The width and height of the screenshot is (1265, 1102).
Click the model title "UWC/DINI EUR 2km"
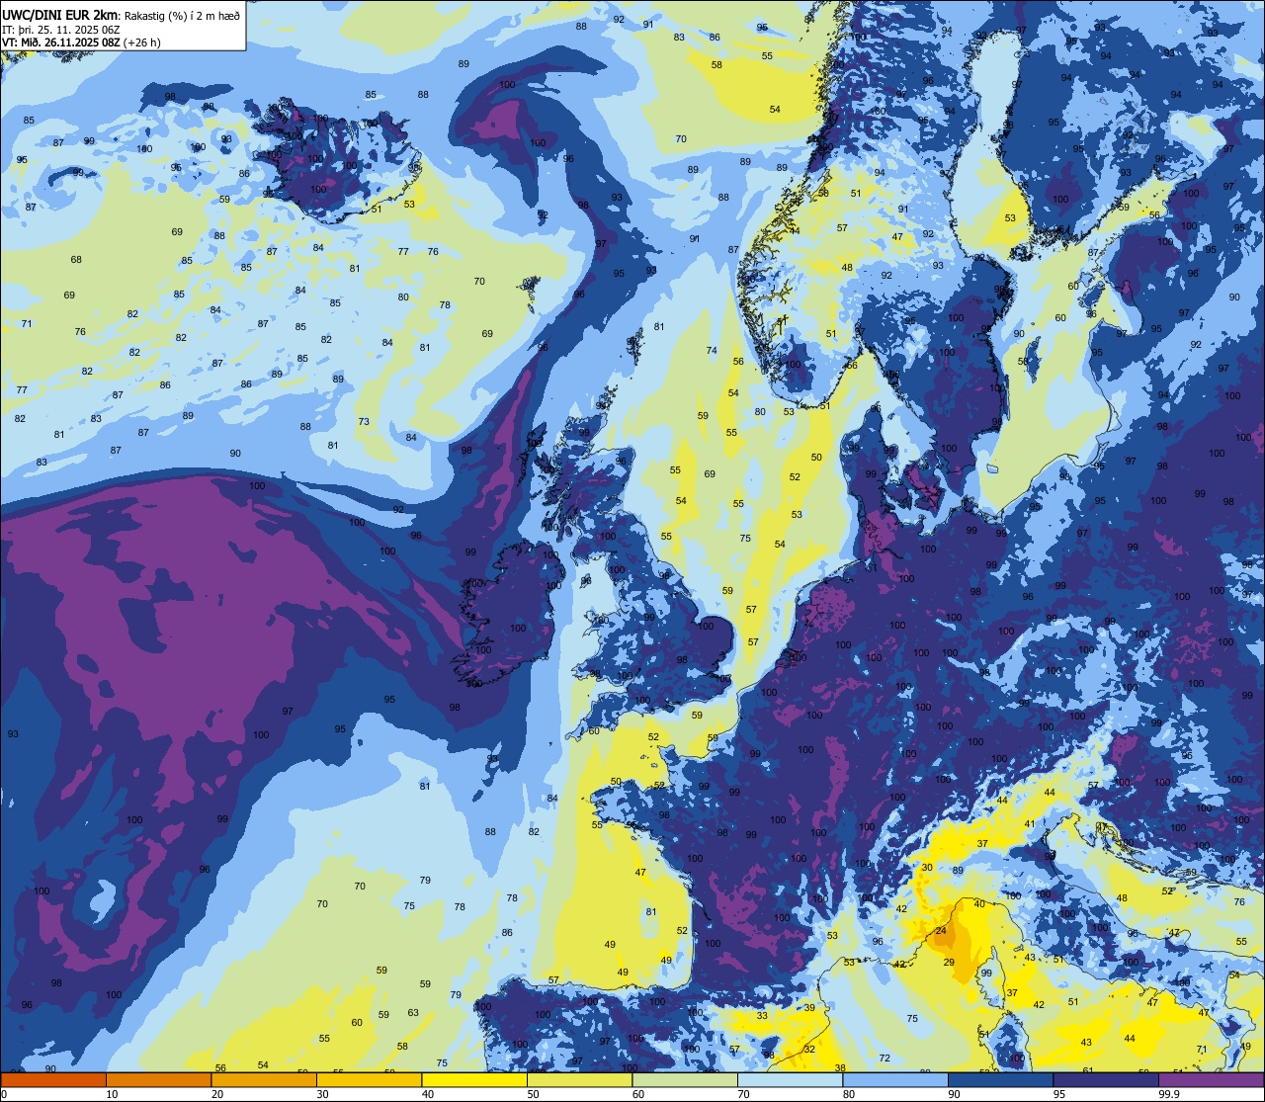tap(60, 15)
